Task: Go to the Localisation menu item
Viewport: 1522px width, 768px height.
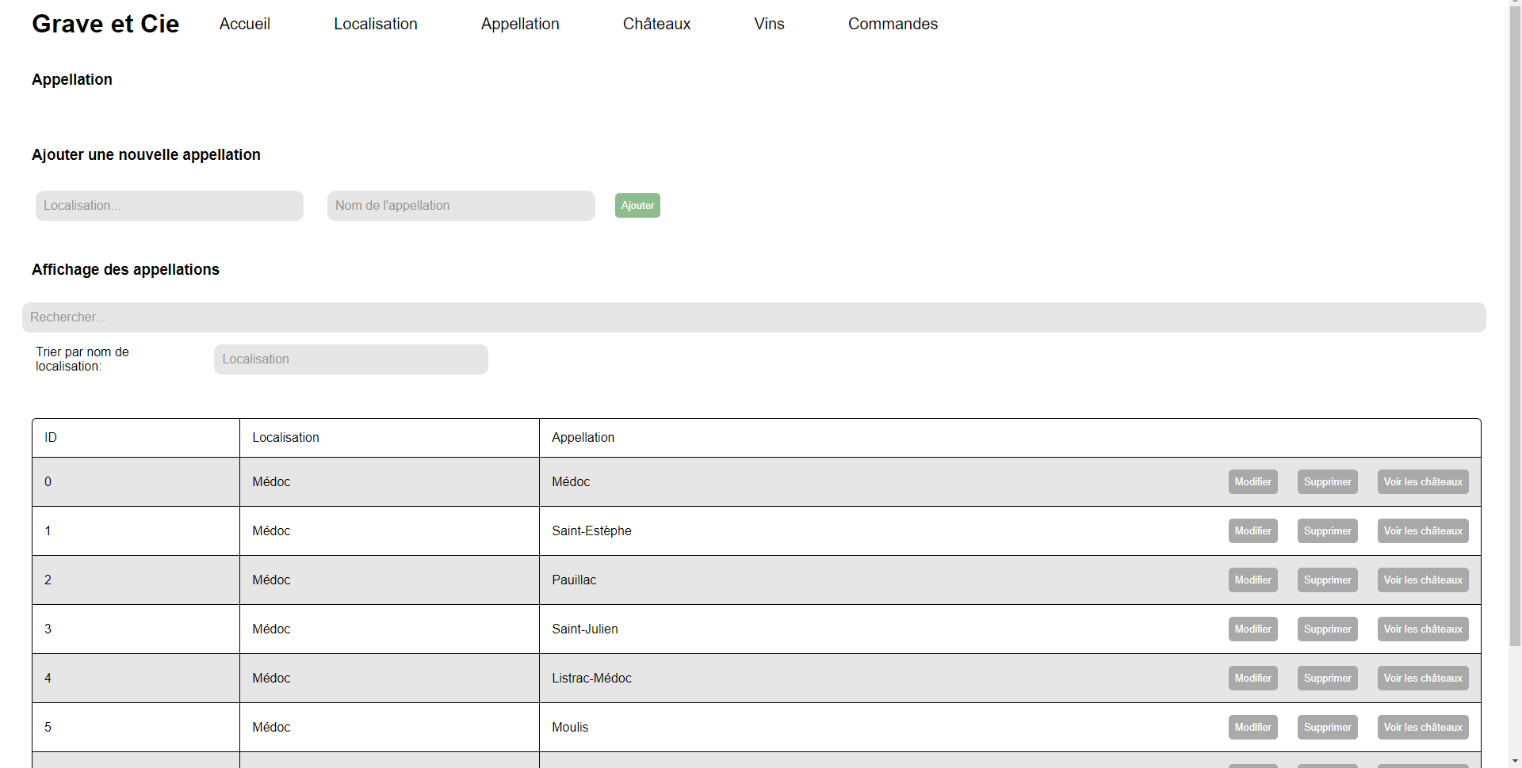Action: coord(375,24)
